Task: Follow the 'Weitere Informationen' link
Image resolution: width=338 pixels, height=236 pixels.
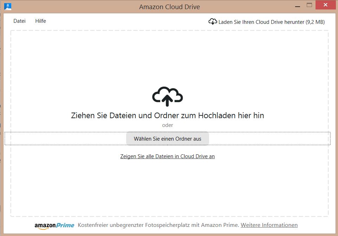Action: 269,225
